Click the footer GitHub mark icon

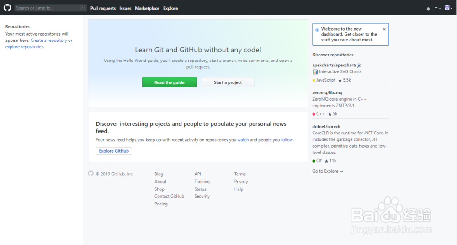tap(90, 174)
